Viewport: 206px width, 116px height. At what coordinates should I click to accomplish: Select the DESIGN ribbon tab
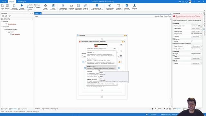coord(12,2)
